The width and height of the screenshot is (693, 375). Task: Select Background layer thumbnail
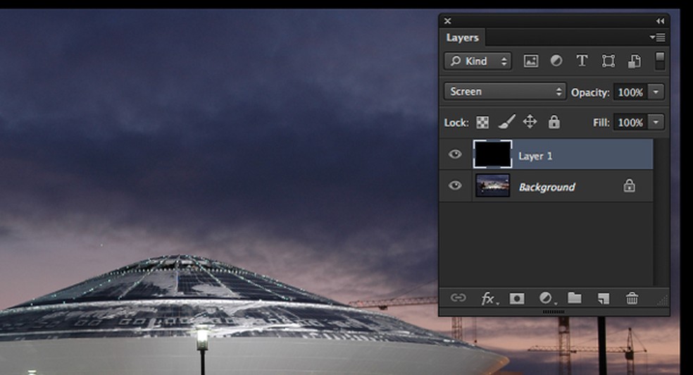[492, 185]
